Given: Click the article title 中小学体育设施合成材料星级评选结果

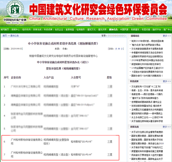Looking at the screenshot, I should (x=63, y=44).
